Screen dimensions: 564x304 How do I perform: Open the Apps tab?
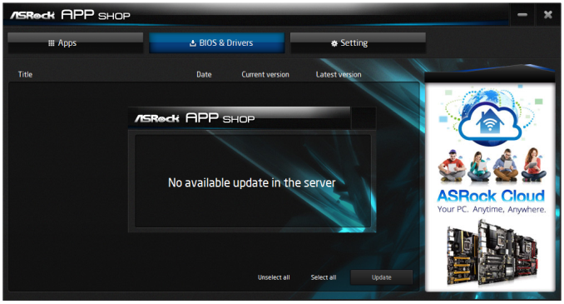(75, 42)
